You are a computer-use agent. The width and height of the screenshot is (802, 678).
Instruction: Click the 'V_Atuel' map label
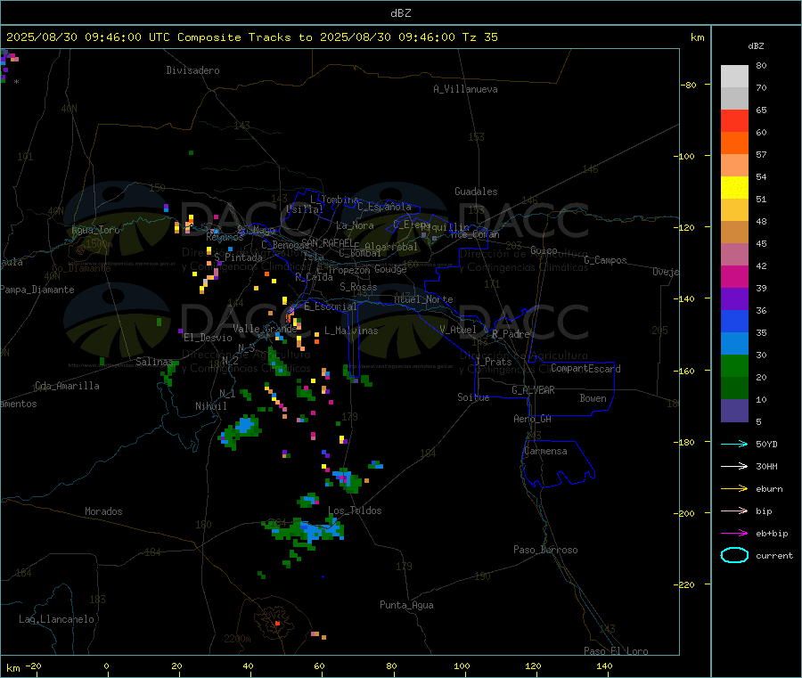coord(458,330)
